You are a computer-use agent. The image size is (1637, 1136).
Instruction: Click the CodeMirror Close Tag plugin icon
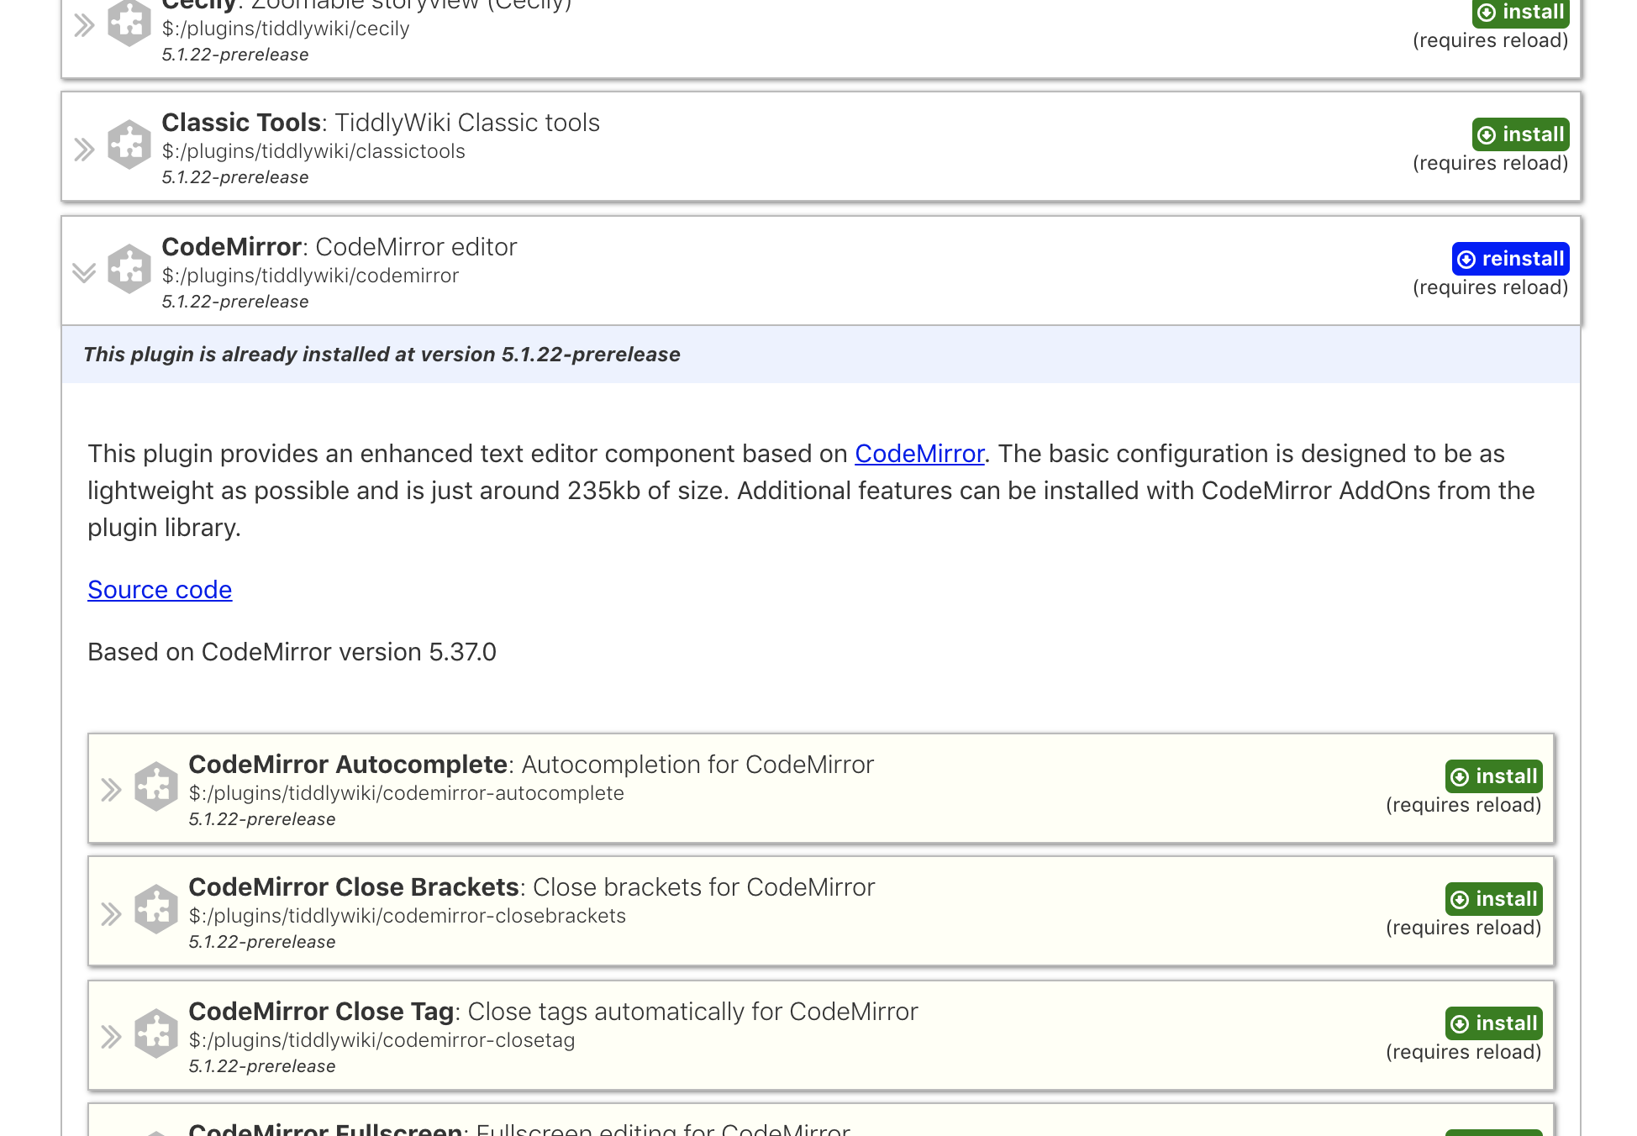[x=155, y=1033]
